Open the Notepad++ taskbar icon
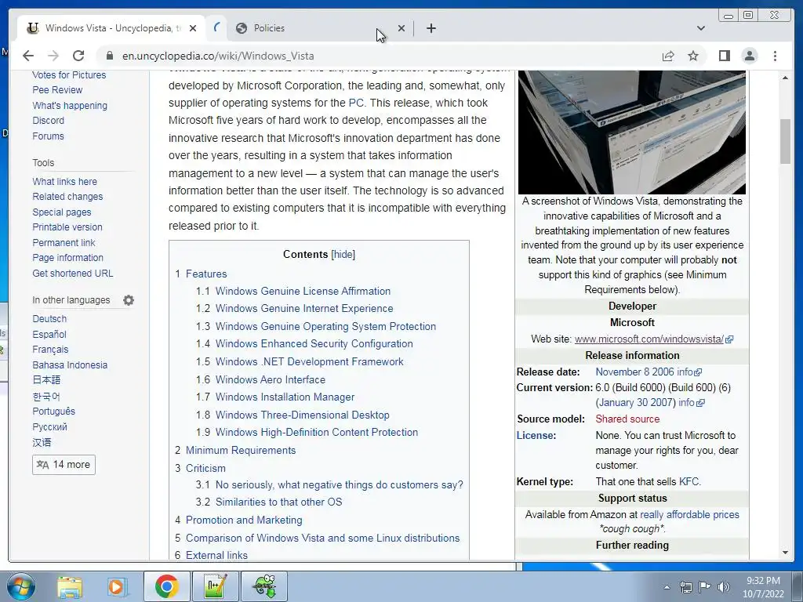The width and height of the screenshot is (803, 602). (x=215, y=586)
